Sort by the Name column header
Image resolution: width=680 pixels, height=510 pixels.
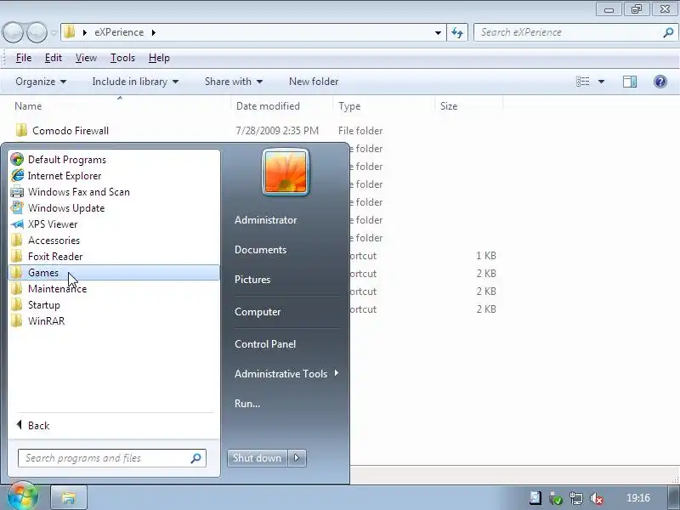point(28,106)
